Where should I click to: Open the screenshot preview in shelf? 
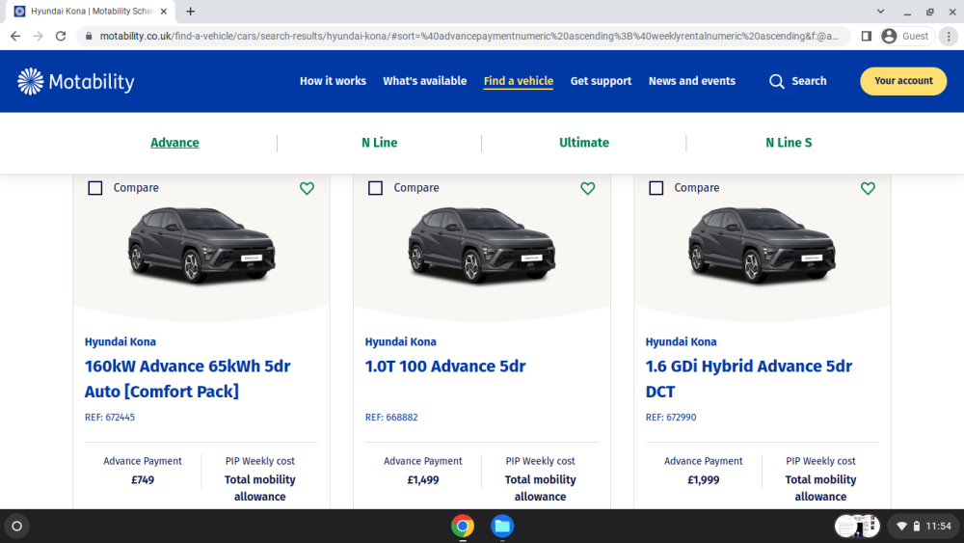click(857, 526)
